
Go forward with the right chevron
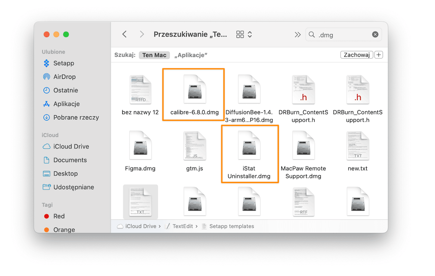[142, 34]
